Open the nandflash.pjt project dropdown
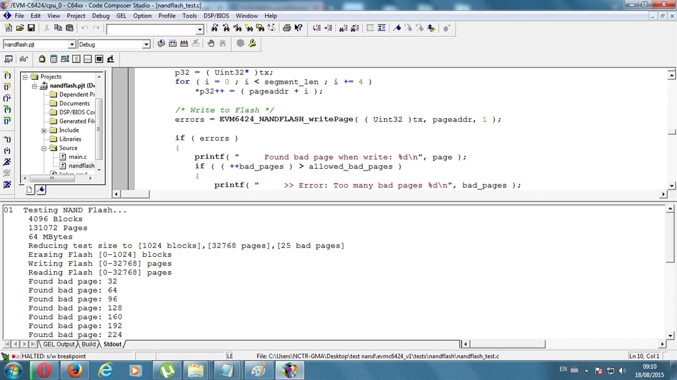Screen dimensions: 677x380 click(x=72, y=44)
